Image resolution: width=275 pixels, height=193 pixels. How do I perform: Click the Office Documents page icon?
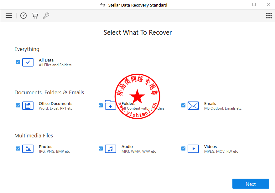coord(28,106)
